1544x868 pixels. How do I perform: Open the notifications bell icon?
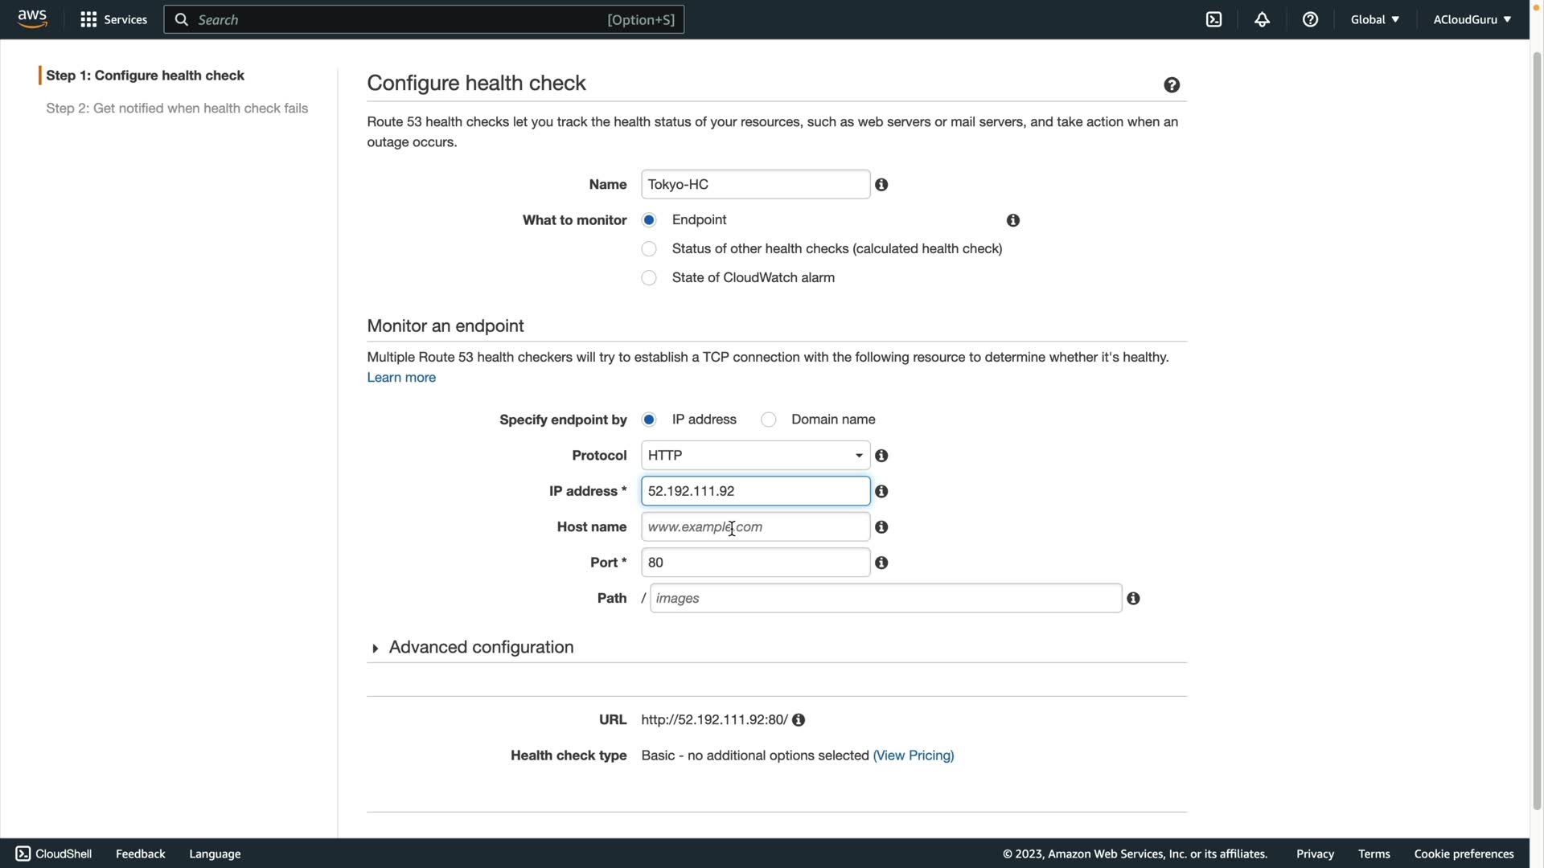pyautogui.click(x=1262, y=19)
